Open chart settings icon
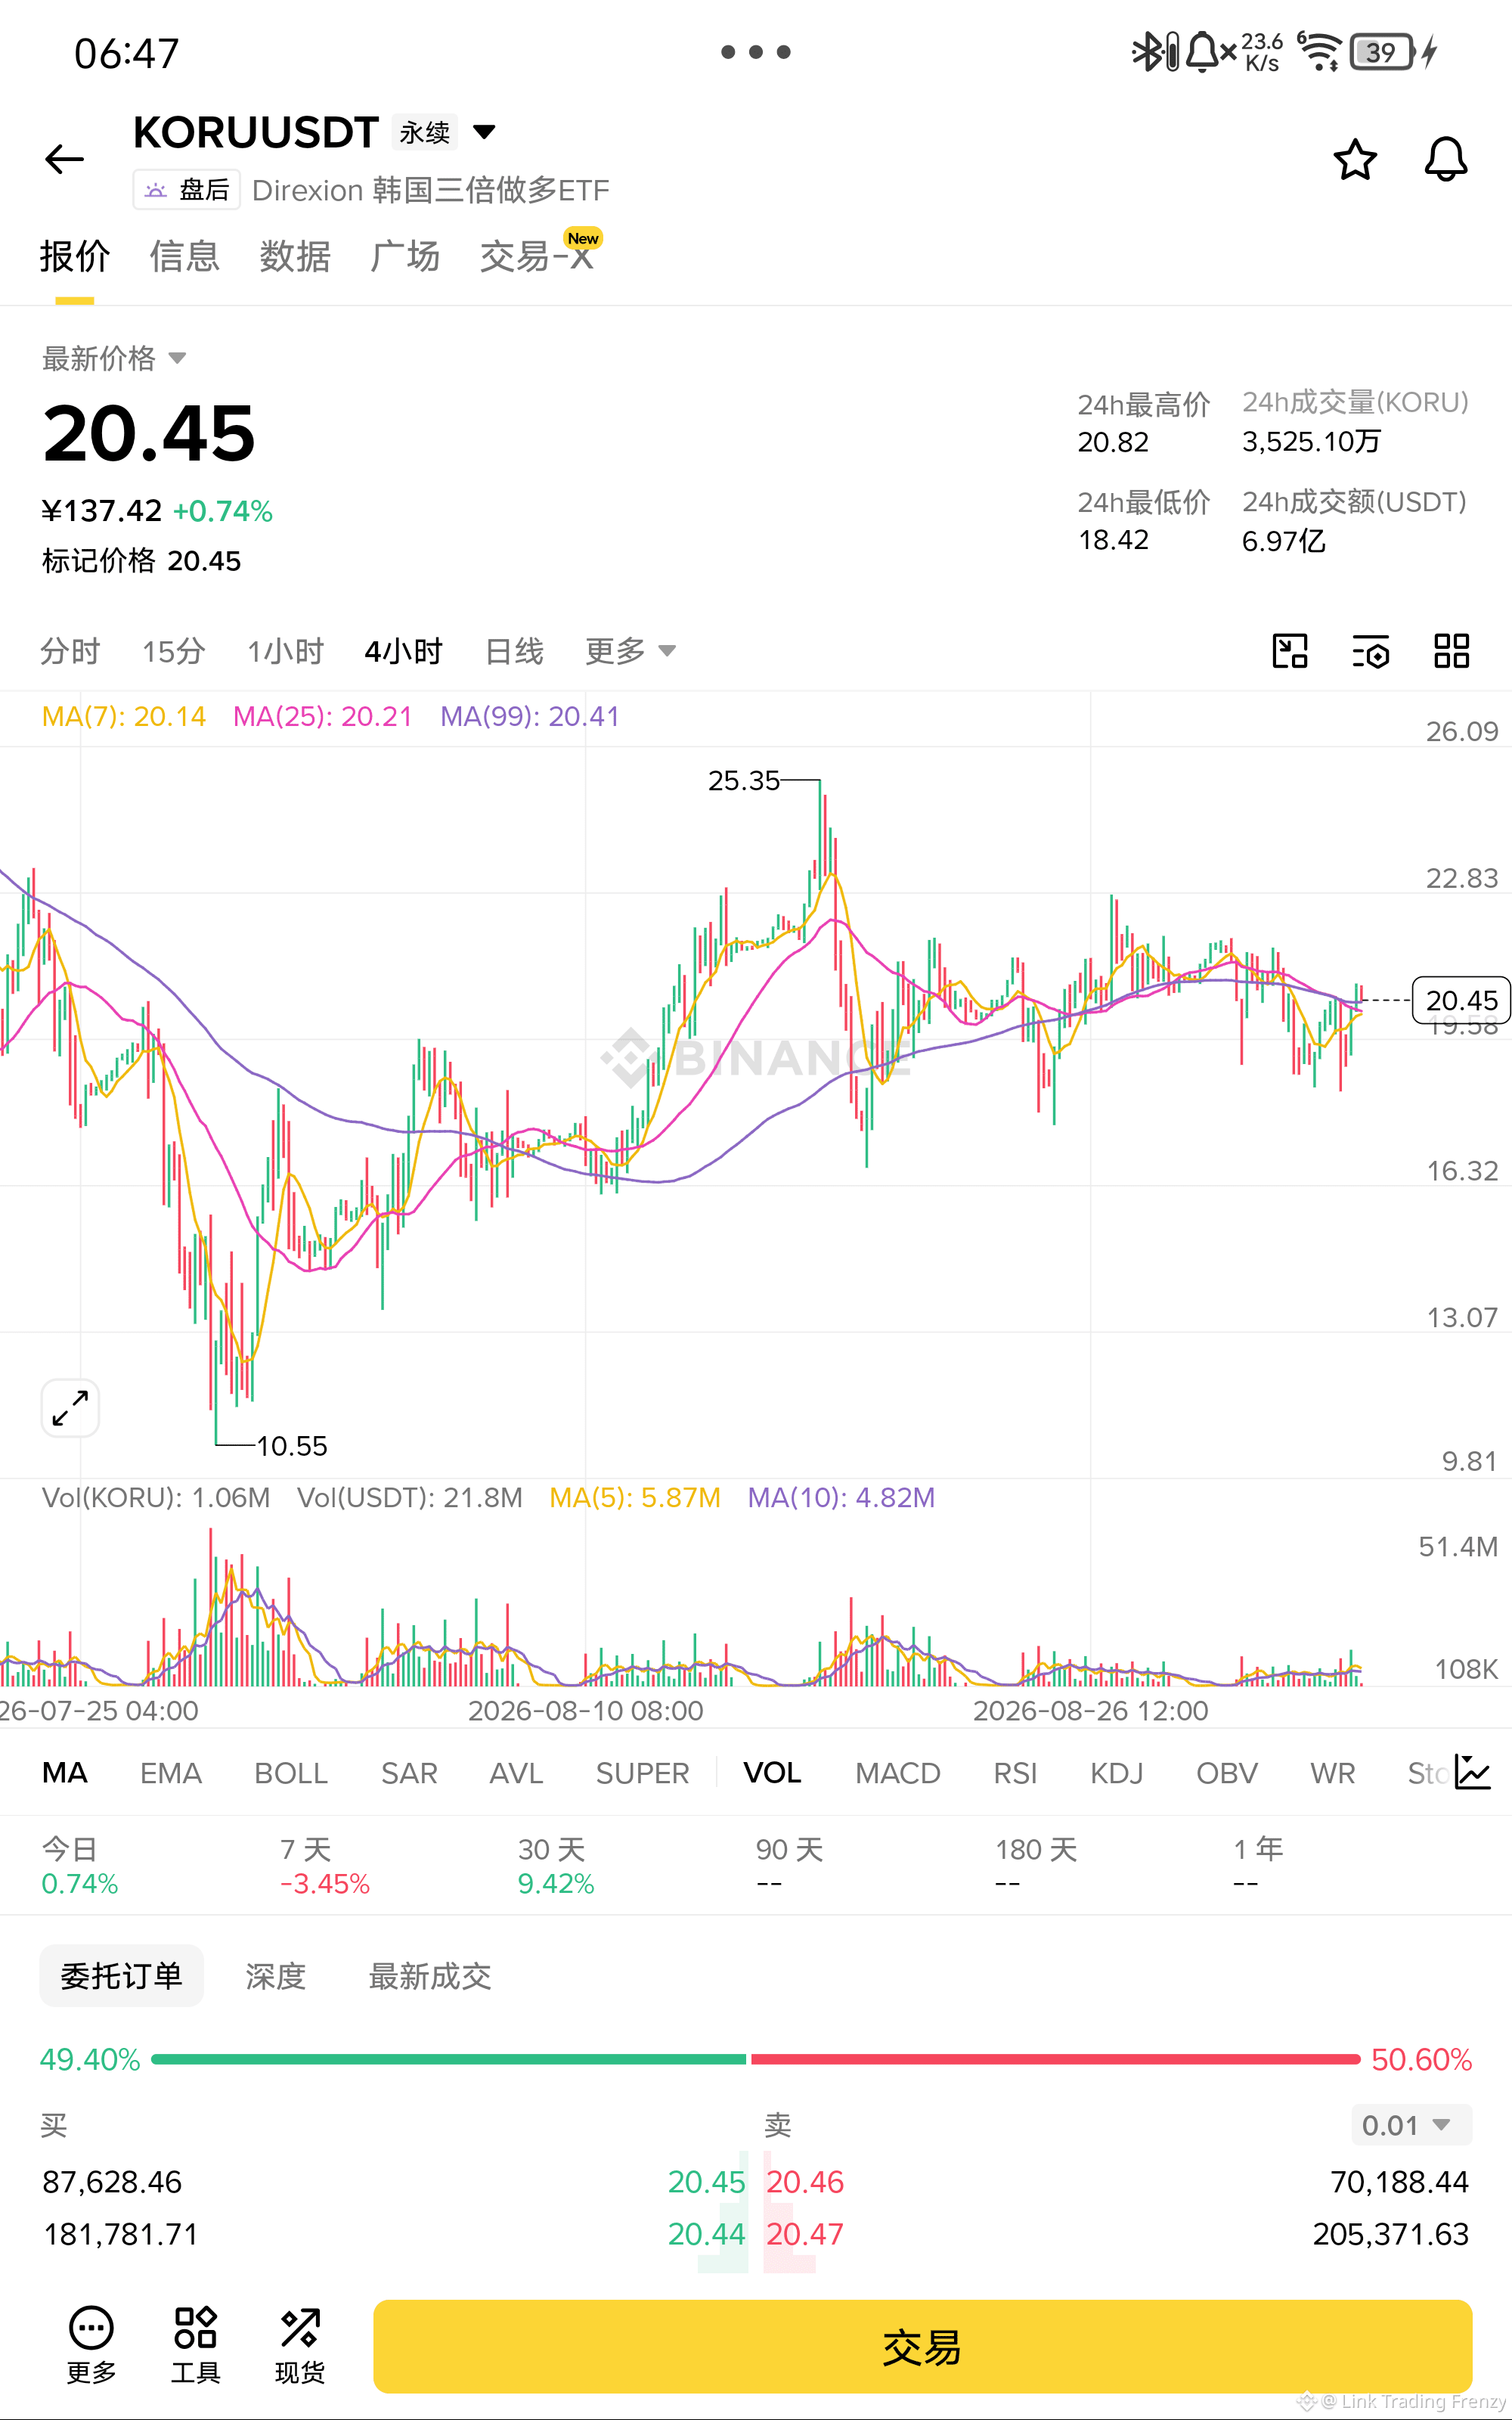This screenshot has width=1512, height=2420. pyautogui.click(x=1370, y=651)
